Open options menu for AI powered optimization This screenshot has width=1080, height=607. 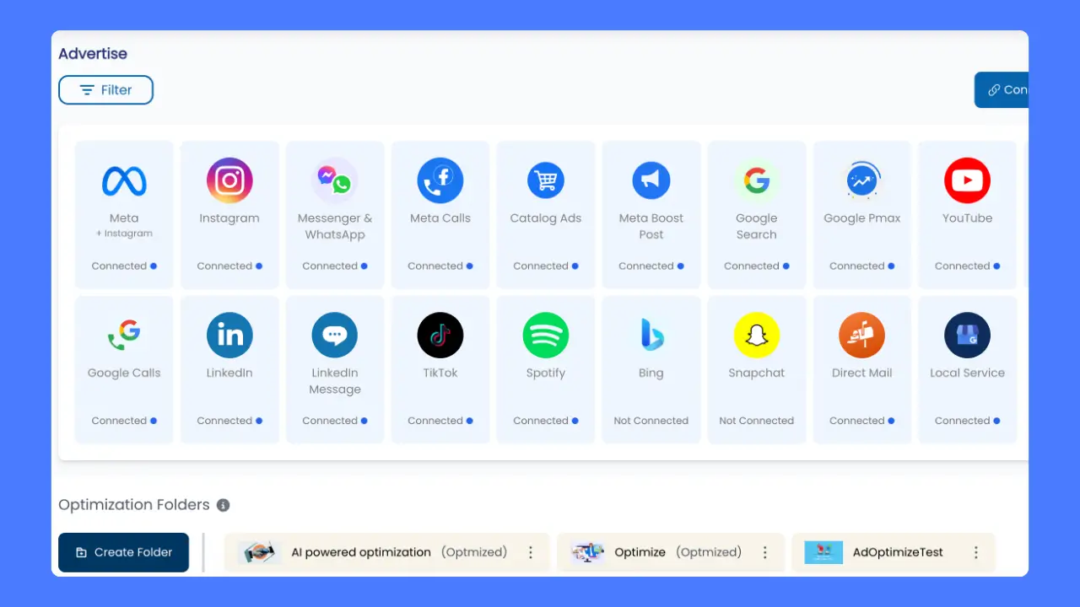pyautogui.click(x=531, y=552)
